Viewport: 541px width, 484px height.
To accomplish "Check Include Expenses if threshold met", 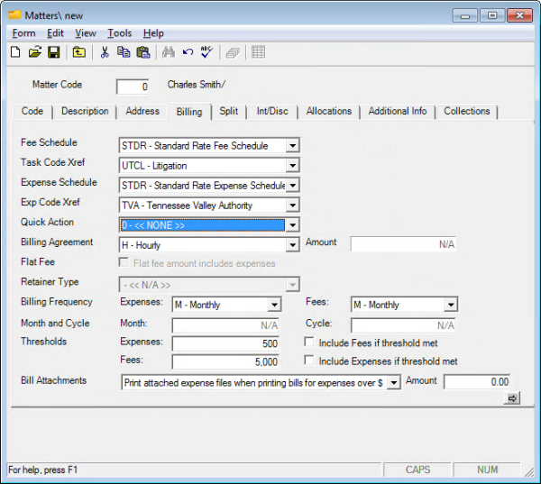I will [309, 361].
